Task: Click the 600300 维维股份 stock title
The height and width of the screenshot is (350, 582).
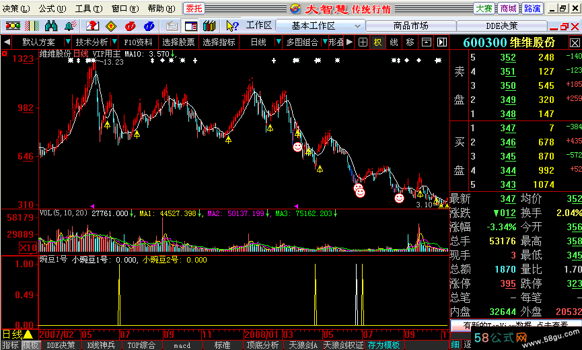Action: pyautogui.click(x=509, y=42)
